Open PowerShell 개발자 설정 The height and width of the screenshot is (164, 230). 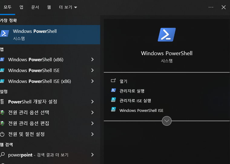[33, 102]
